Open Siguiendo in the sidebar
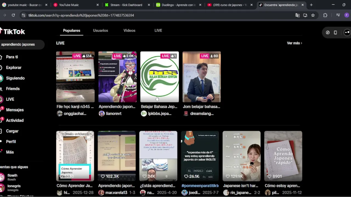Viewport: 351px width, 197px height. click(15, 78)
